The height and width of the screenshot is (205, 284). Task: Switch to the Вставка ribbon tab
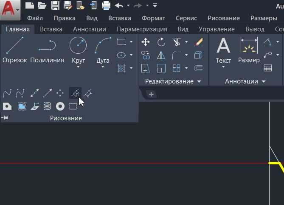click(x=51, y=29)
